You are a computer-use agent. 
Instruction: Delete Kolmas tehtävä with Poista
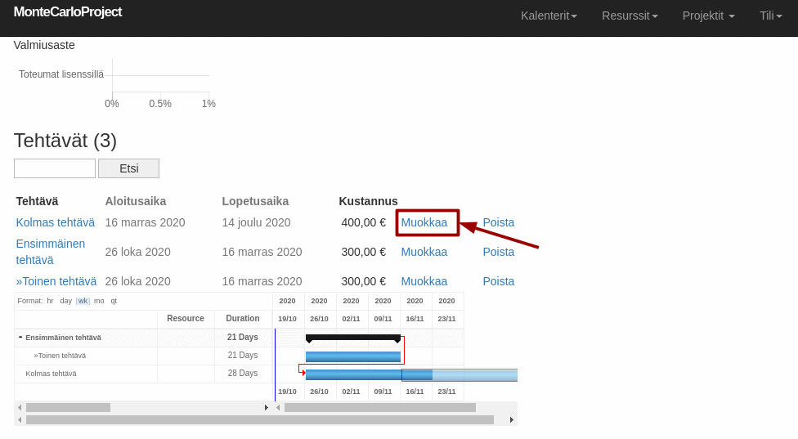point(498,222)
